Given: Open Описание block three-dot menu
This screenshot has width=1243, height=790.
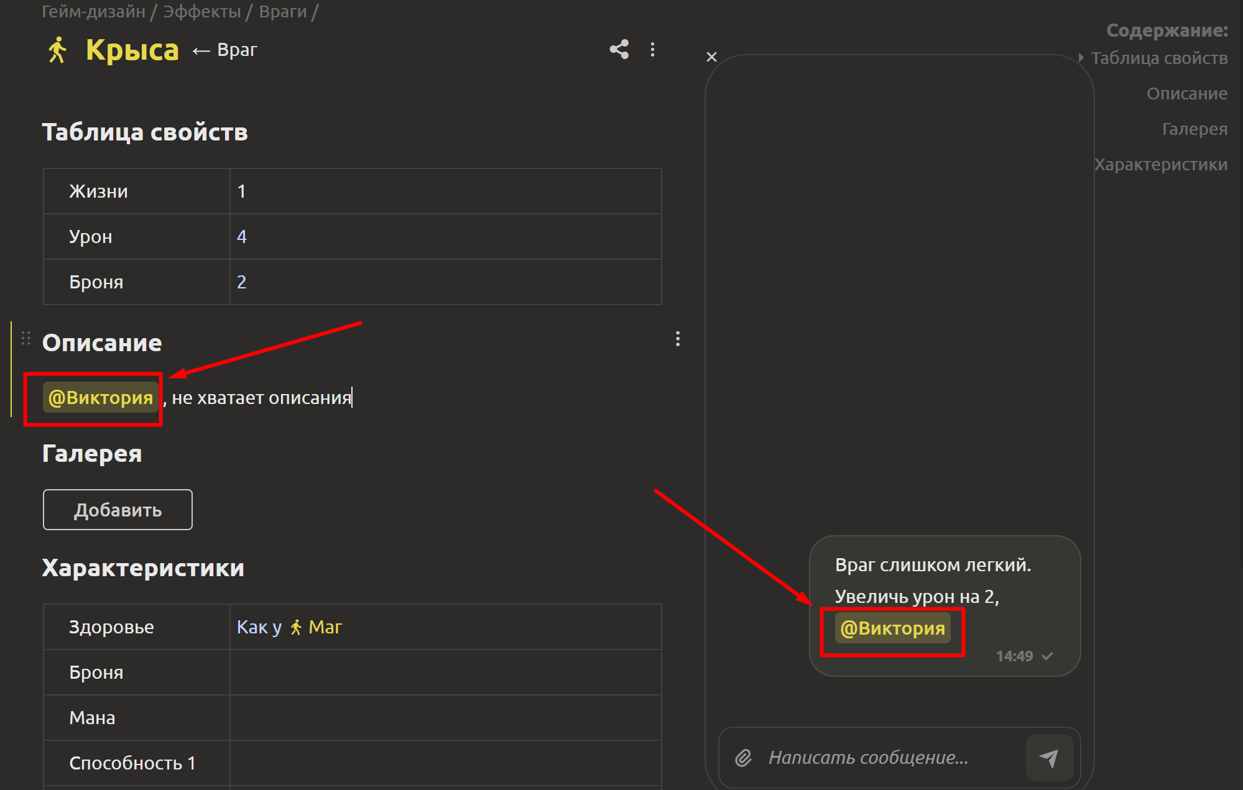Looking at the screenshot, I should 678,339.
